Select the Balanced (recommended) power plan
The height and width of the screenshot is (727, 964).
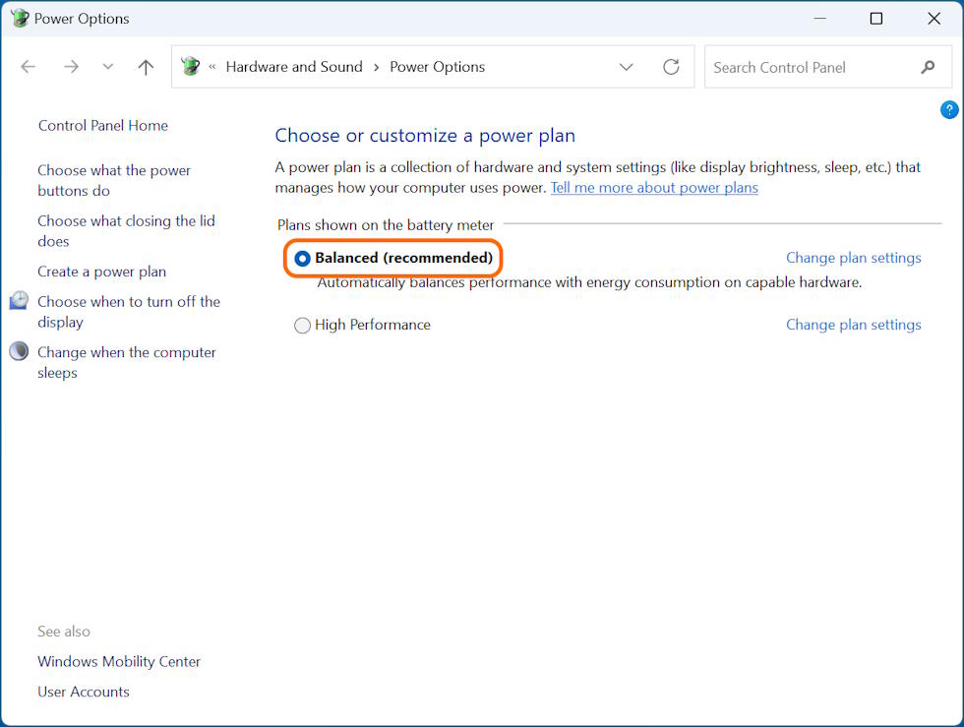pos(303,259)
